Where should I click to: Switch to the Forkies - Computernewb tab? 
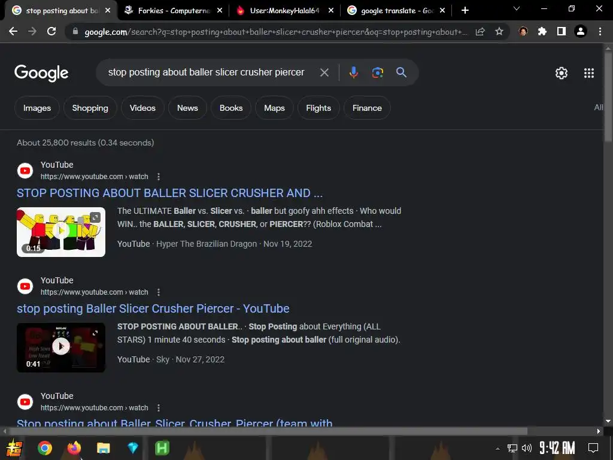coord(172,11)
